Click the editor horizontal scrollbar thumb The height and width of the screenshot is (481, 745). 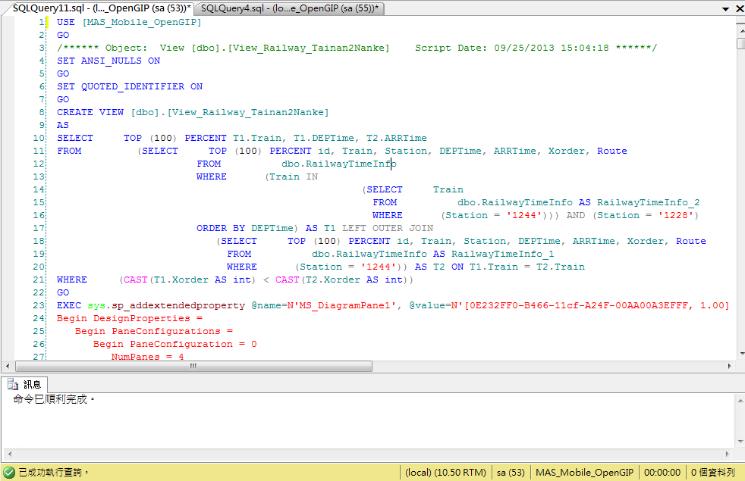click(x=193, y=366)
